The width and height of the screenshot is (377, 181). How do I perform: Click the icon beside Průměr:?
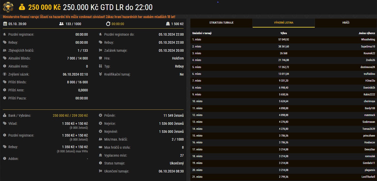pyautogui.click(x=100, y=115)
